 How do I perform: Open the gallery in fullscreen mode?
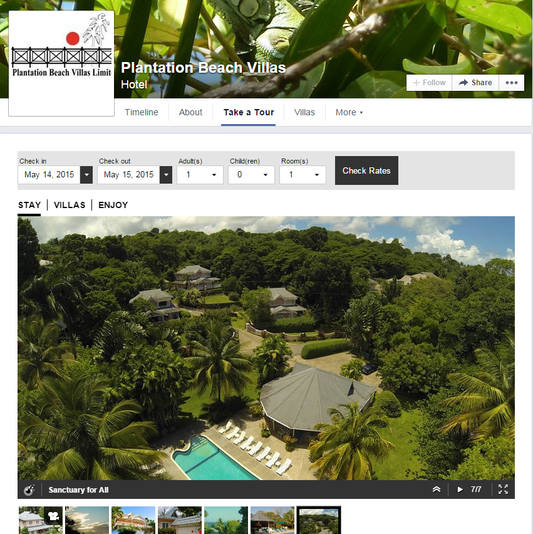pos(503,490)
